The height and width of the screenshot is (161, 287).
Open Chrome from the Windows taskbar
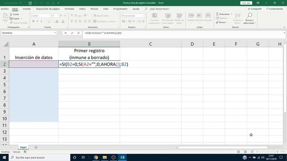point(96,157)
